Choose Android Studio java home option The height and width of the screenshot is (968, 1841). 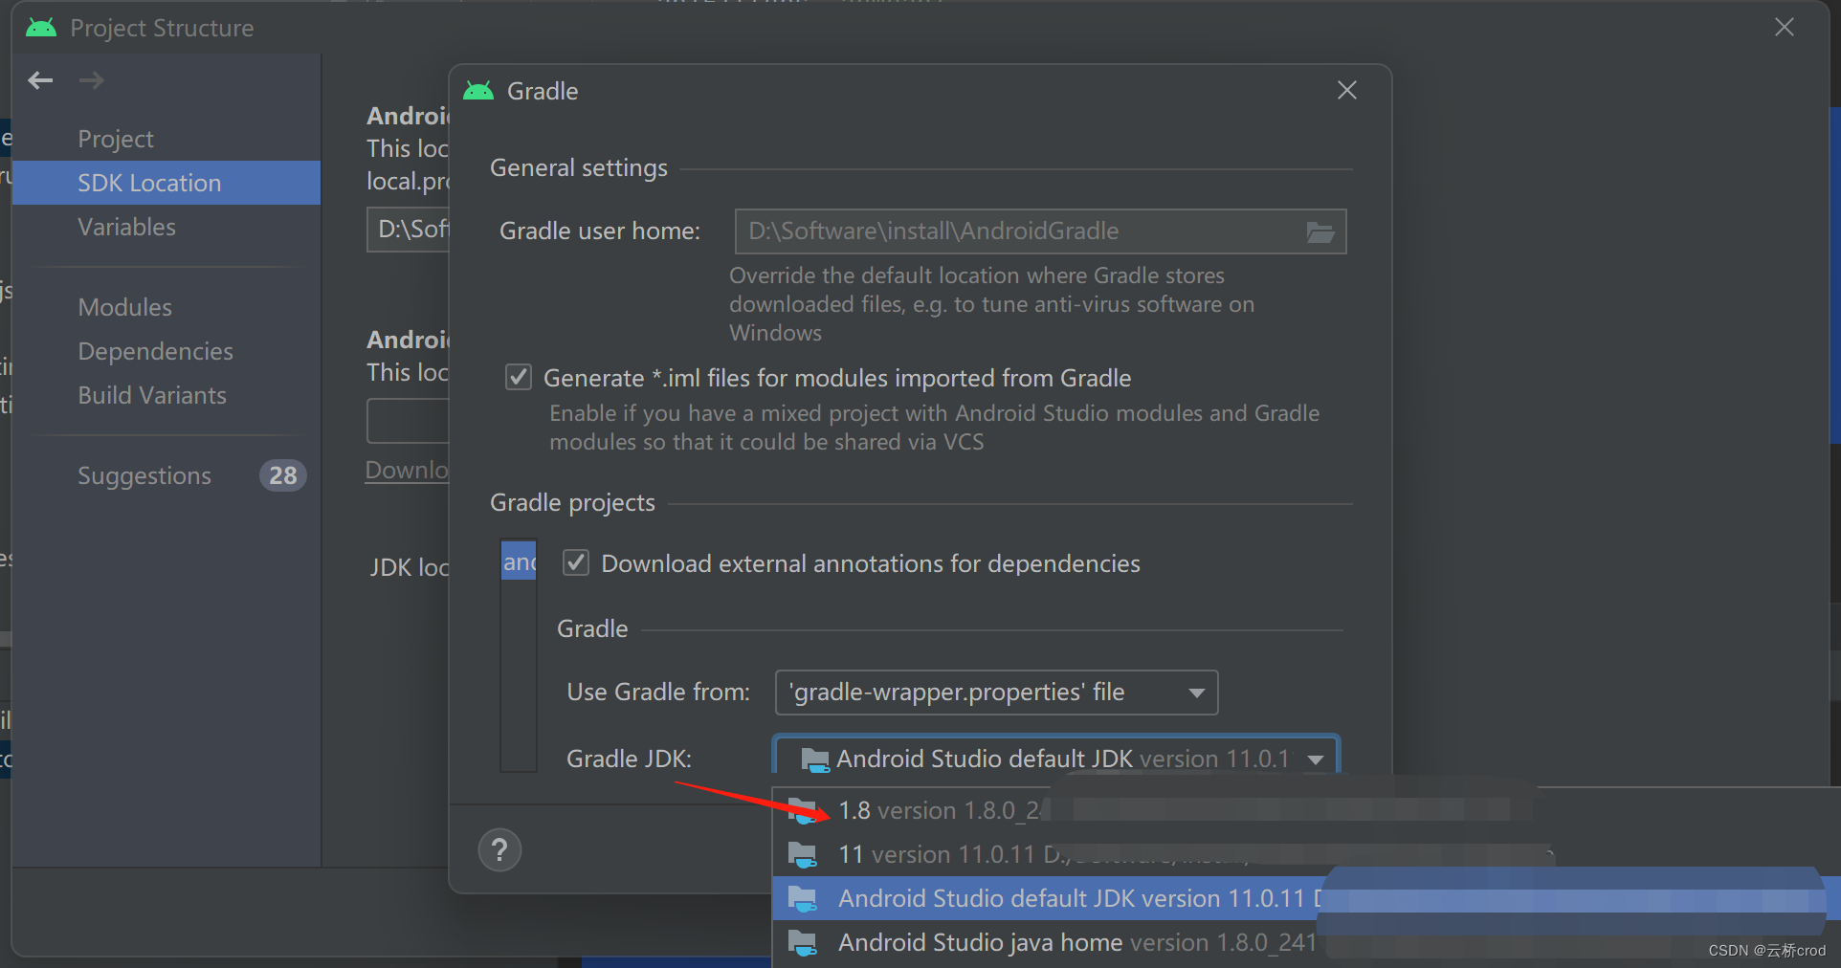(1306, 942)
